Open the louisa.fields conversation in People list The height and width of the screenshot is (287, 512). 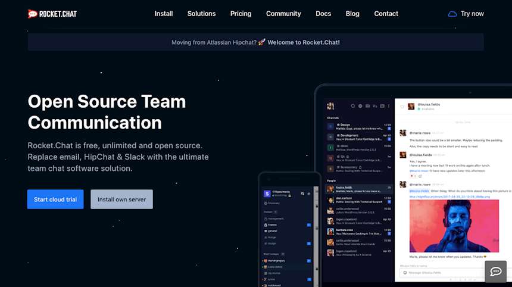[x=359, y=189]
